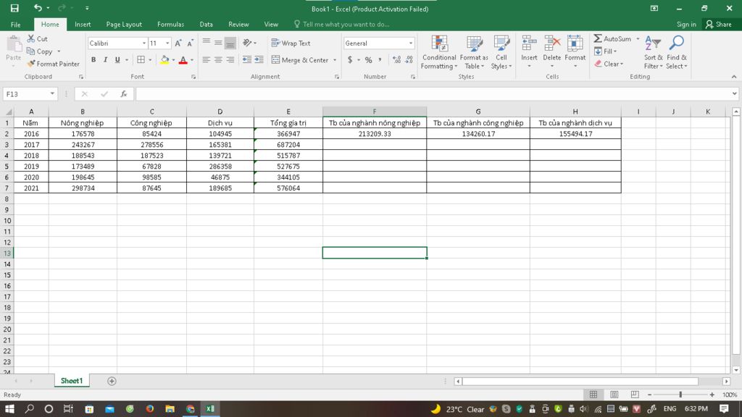Toggle Underline formatting
Image resolution: width=742 pixels, height=417 pixels.
pyautogui.click(x=117, y=60)
